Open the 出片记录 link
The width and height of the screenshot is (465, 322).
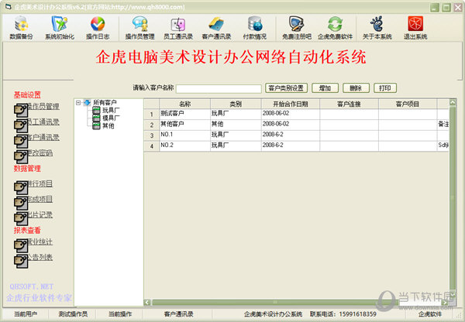[x=40, y=214]
